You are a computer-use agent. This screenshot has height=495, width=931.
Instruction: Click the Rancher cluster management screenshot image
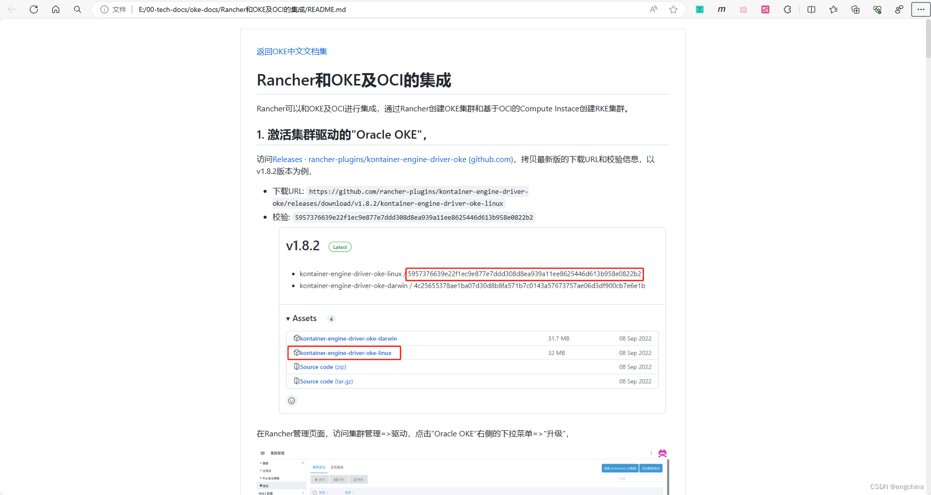pos(463,471)
